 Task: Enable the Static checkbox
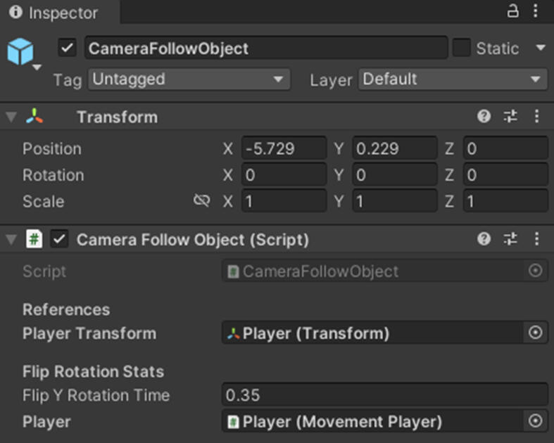coord(461,49)
